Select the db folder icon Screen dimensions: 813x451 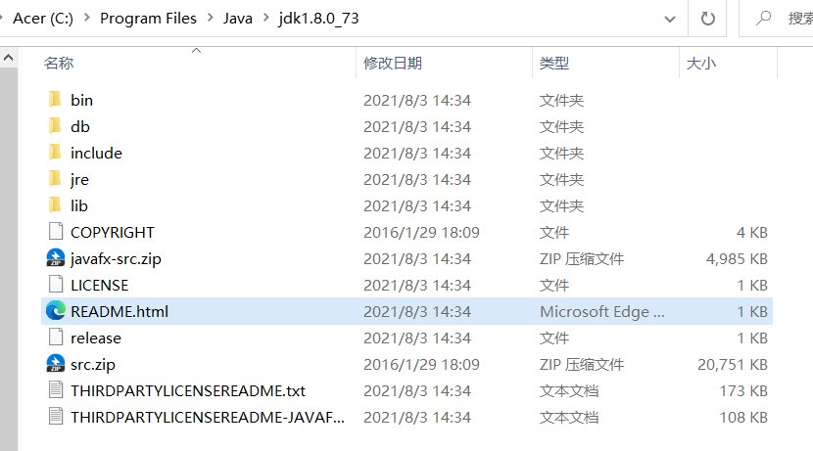(55, 126)
